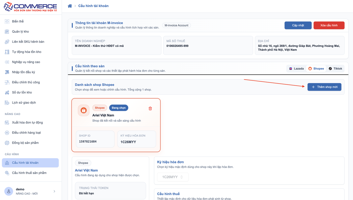Click the Nghiệp vụ nâng cao icon
353x200 pixels.
[7, 62]
